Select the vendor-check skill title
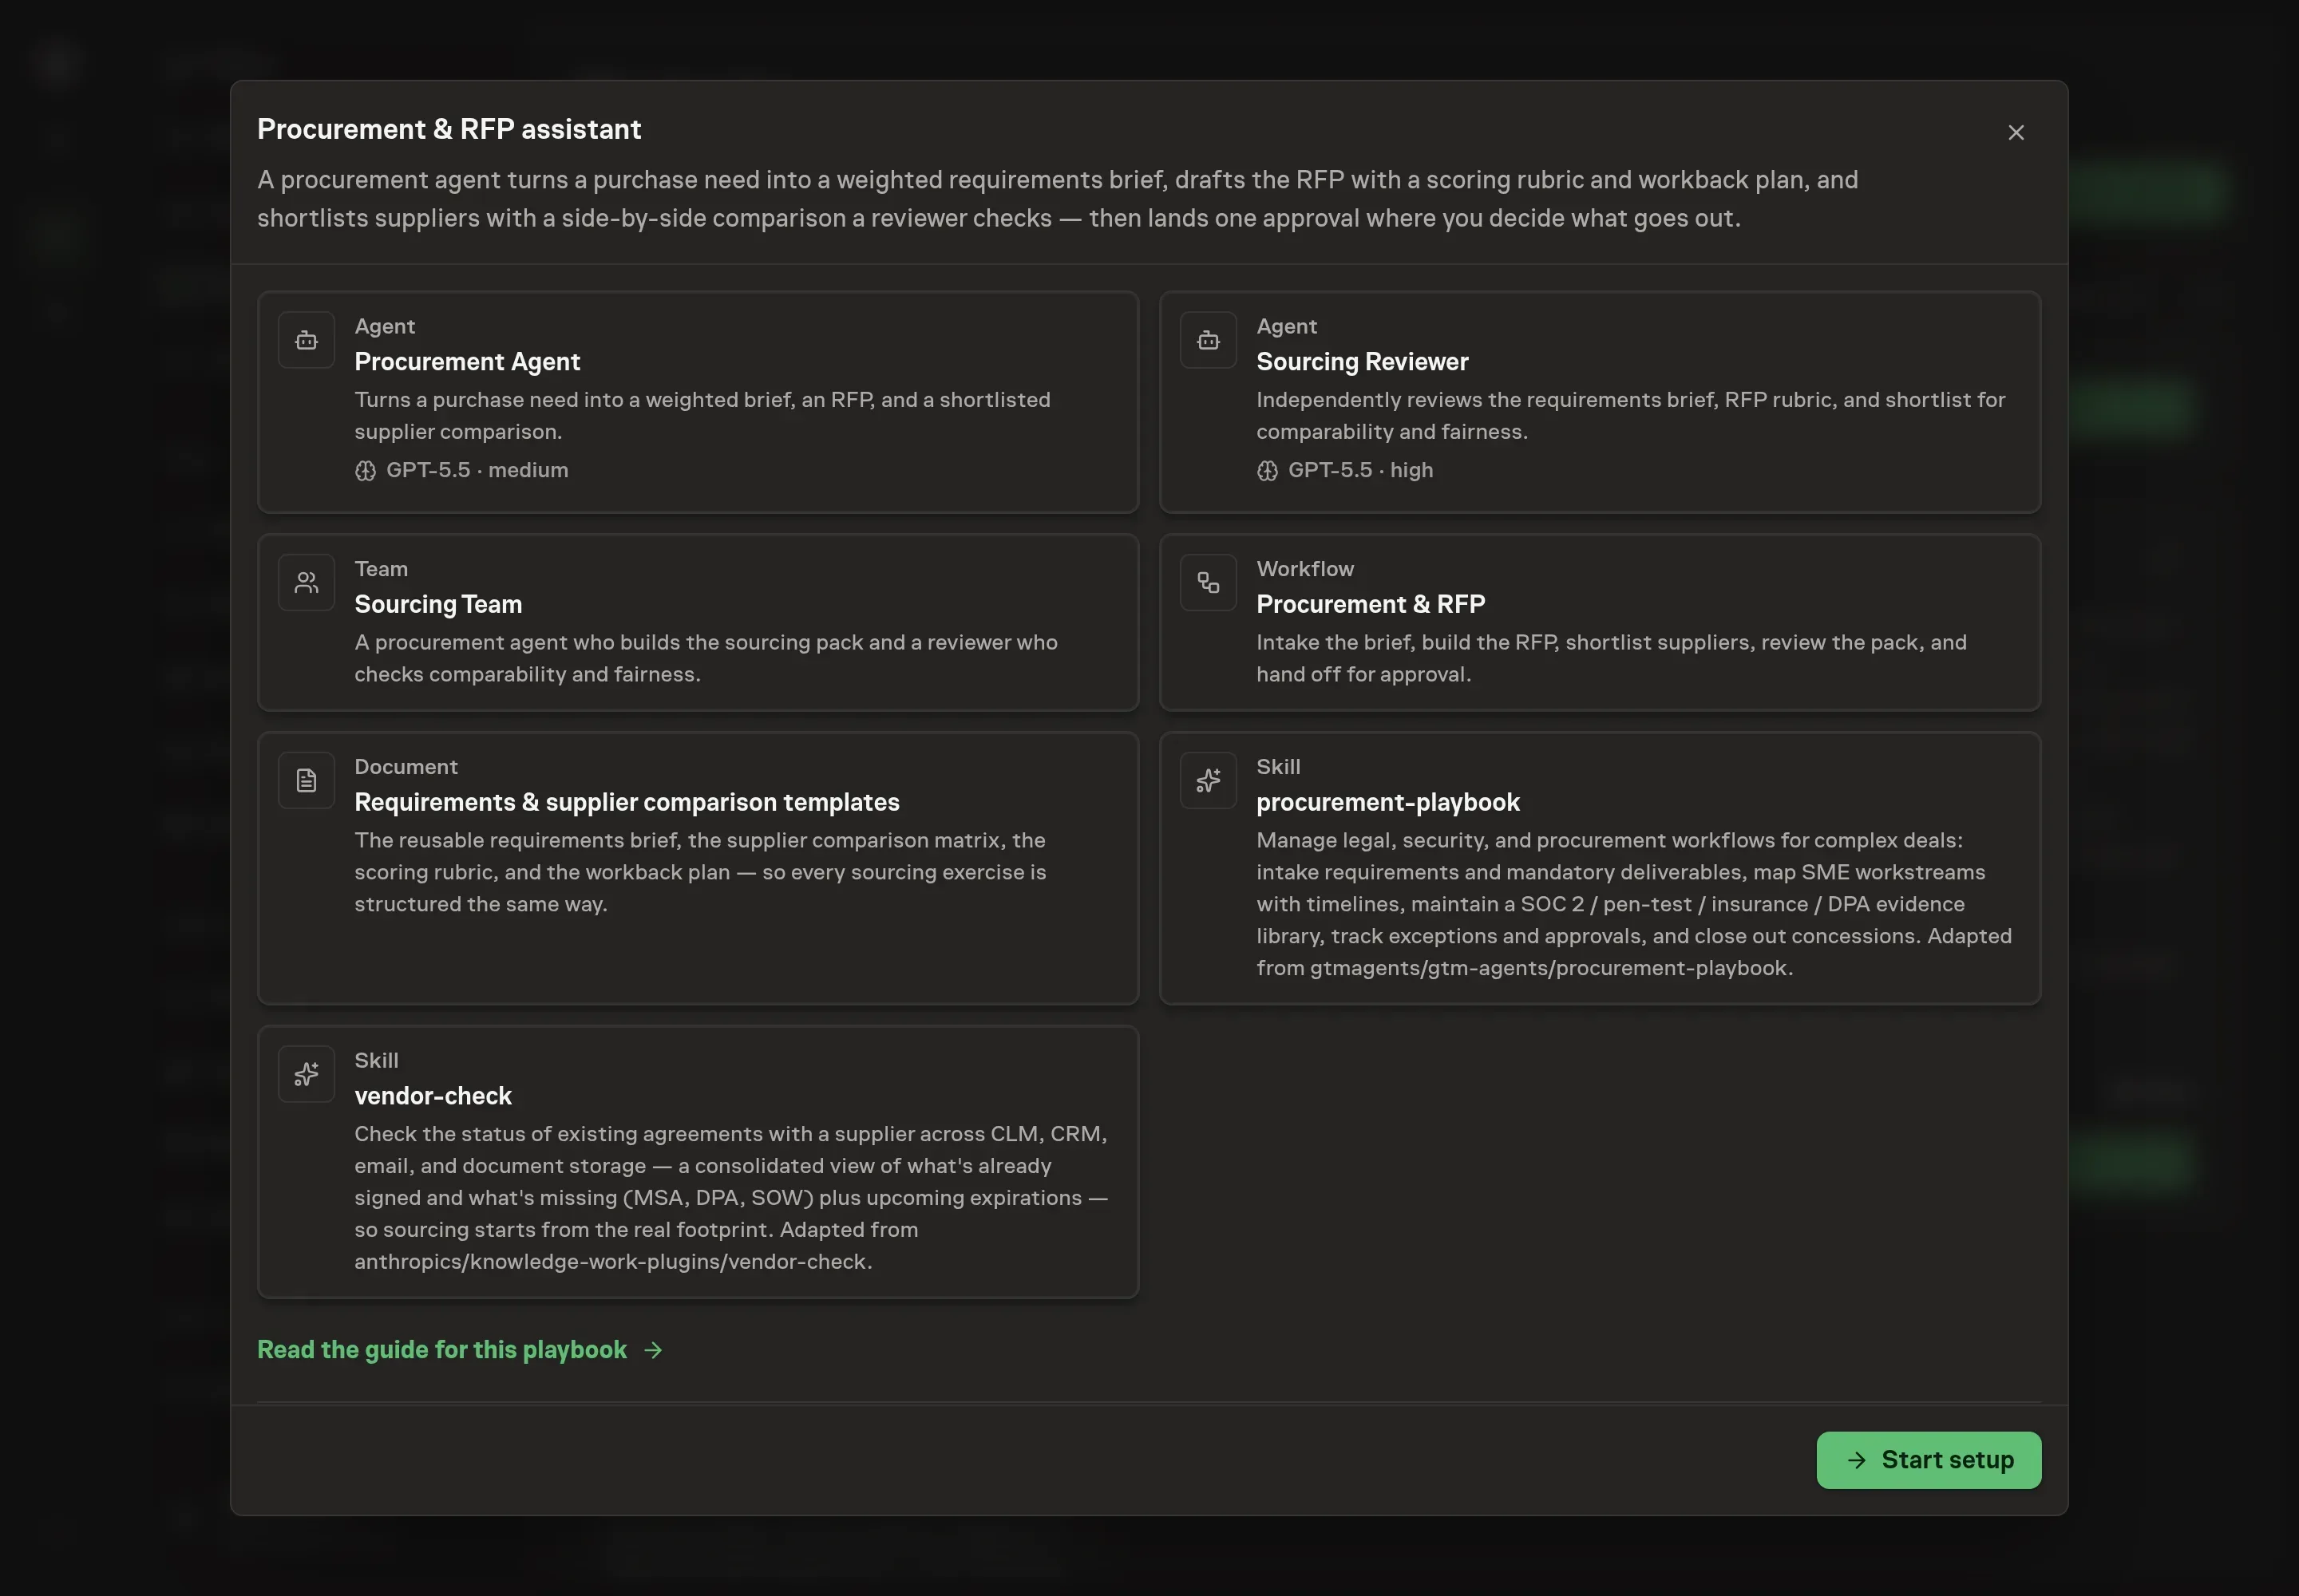This screenshot has width=2299, height=1596. tap(433, 1096)
